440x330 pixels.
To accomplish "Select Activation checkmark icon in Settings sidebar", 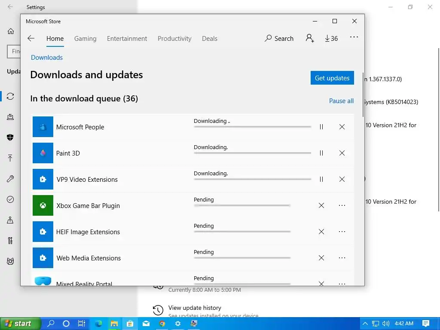I will [10, 199].
